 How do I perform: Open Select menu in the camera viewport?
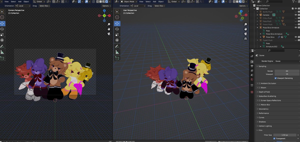point(14,1)
